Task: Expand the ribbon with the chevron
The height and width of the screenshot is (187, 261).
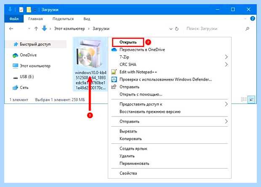Action: click(x=245, y=18)
